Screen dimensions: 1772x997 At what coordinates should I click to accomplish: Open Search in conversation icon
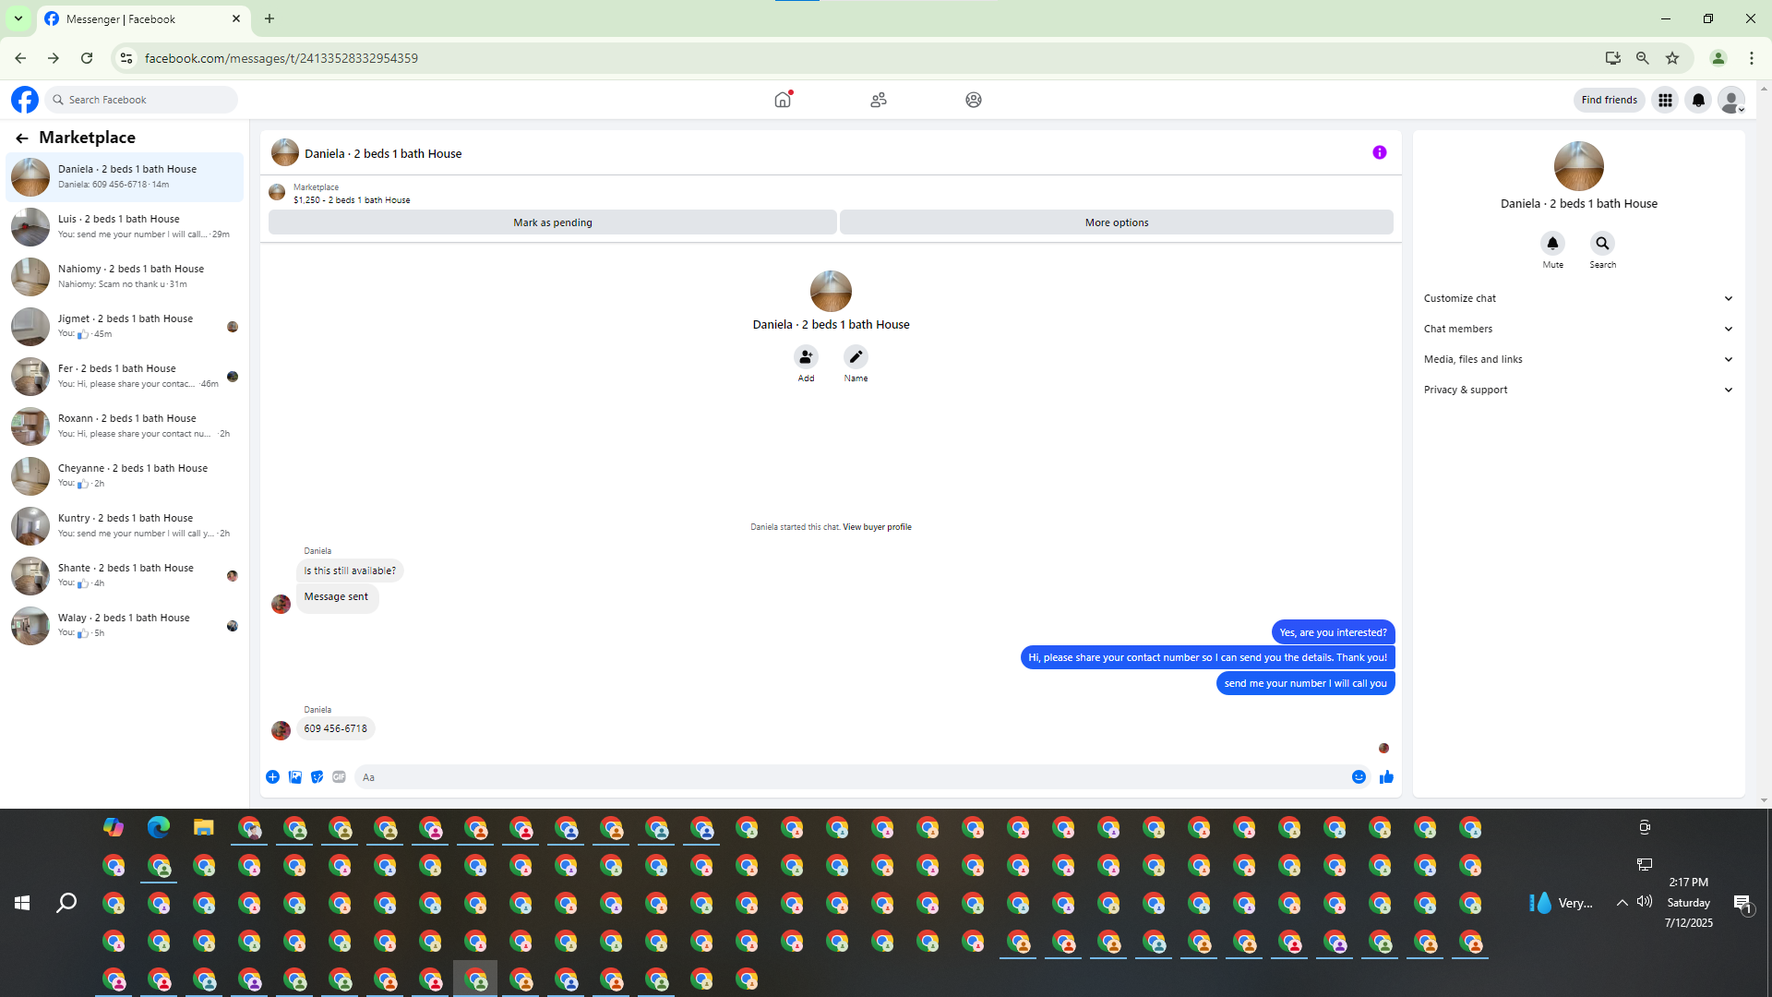coord(1602,244)
